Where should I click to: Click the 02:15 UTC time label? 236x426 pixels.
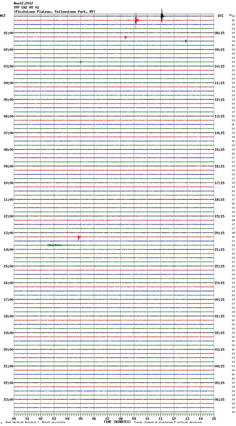(x=220, y=333)
